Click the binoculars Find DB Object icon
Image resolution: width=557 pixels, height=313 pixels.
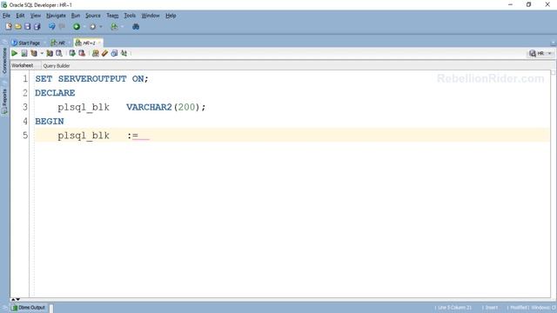click(x=136, y=27)
